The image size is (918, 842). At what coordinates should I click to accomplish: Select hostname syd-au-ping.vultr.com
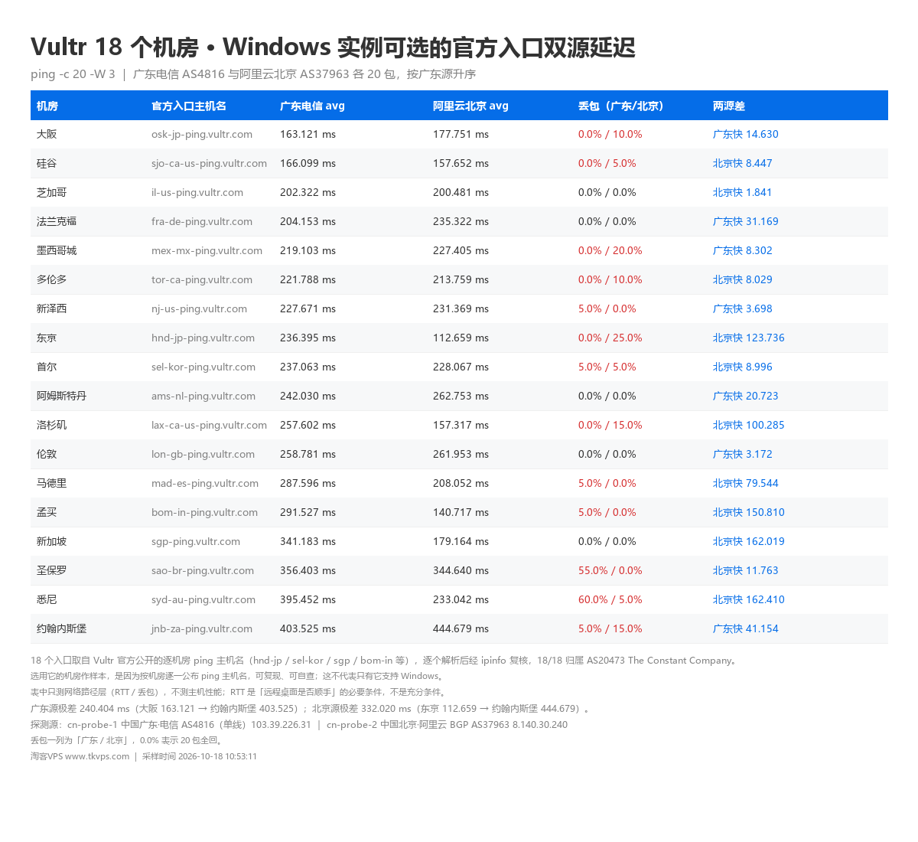pos(203,599)
